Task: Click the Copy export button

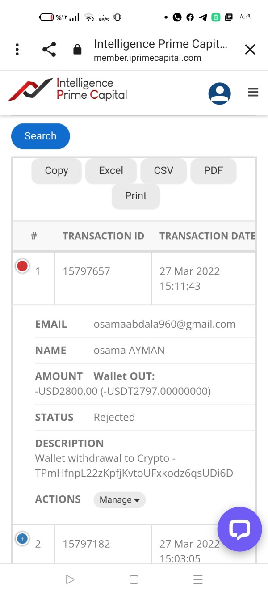Action: point(56,170)
